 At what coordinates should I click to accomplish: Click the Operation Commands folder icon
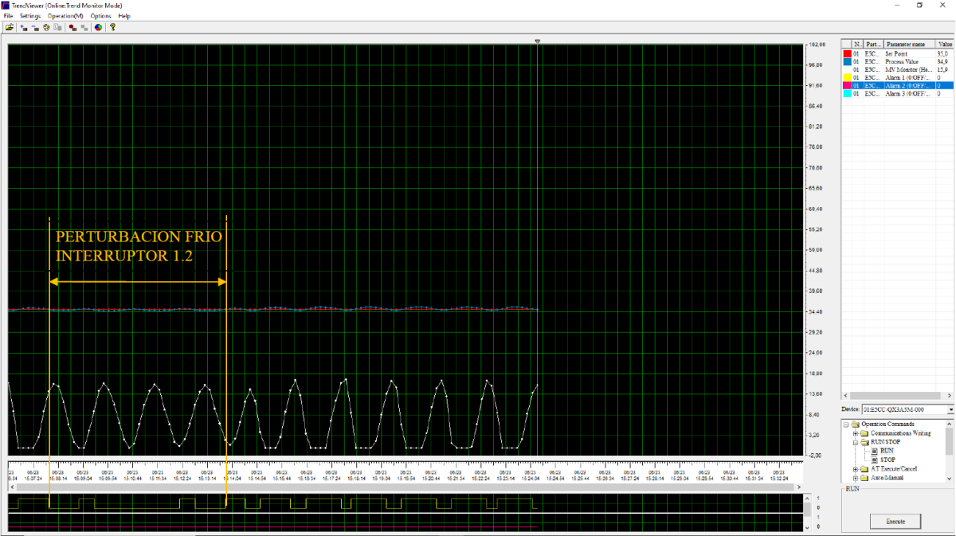855,424
